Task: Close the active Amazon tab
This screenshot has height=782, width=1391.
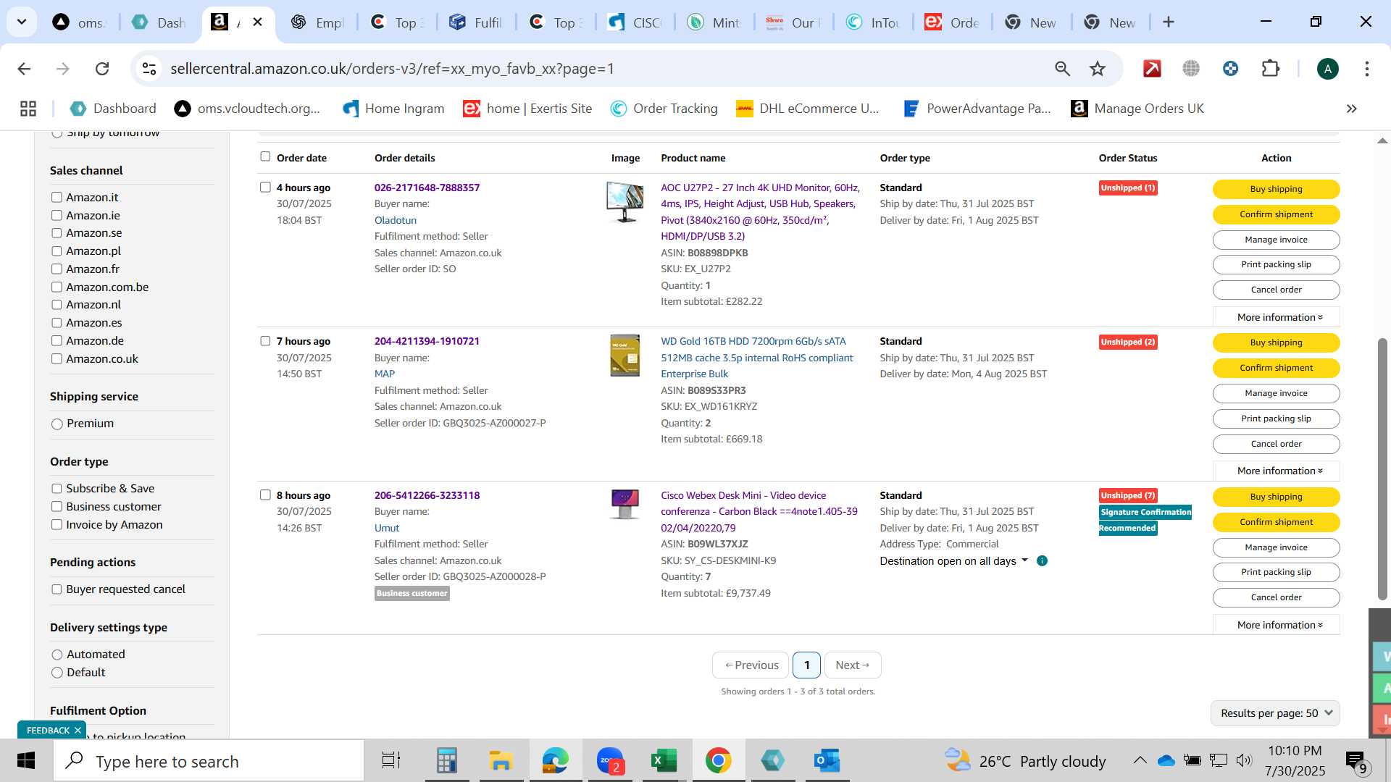Action: [257, 22]
